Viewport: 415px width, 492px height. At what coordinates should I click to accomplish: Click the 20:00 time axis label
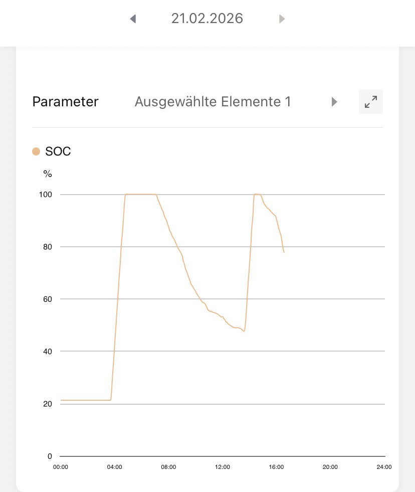click(330, 467)
